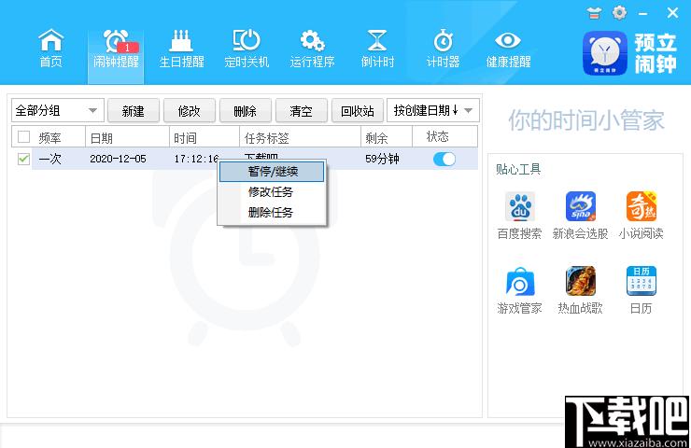Image resolution: width=691 pixels, height=448 pixels.
Task: Click the 时间 column header
Action: tap(204, 137)
